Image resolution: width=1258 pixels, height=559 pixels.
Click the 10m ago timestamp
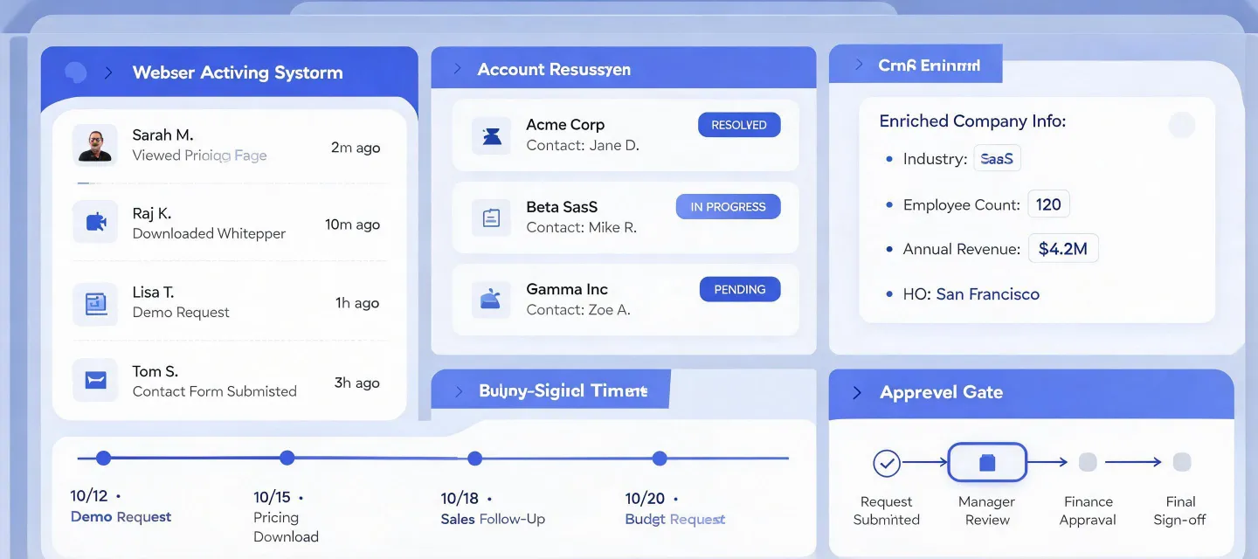click(x=352, y=224)
